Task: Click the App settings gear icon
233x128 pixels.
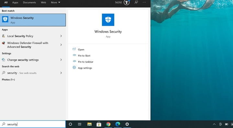Action: tap(74, 68)
